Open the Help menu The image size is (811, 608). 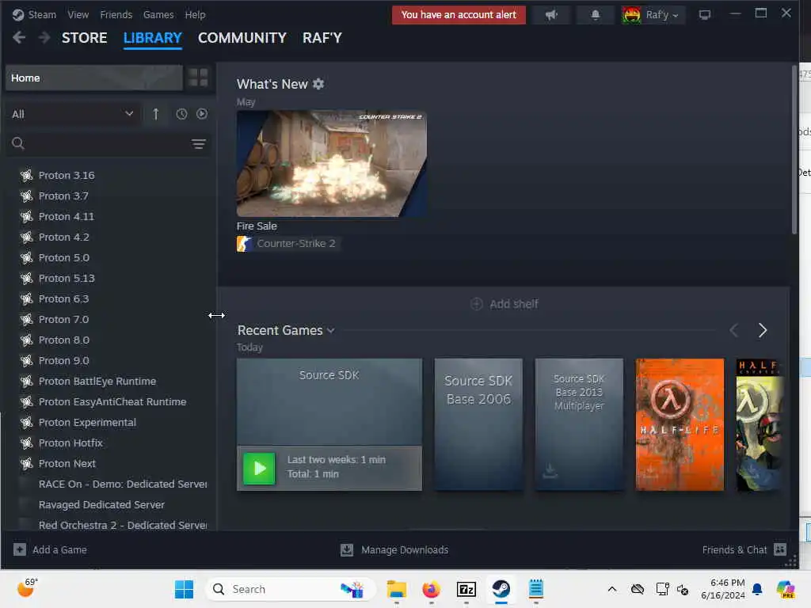pos(195,15)
